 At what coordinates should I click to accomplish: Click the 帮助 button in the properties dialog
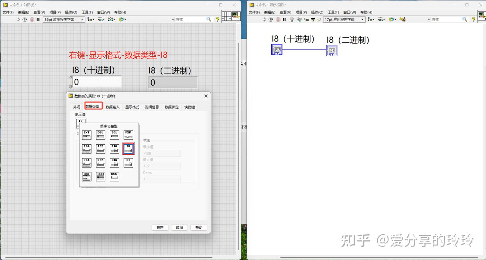[199, 227]
